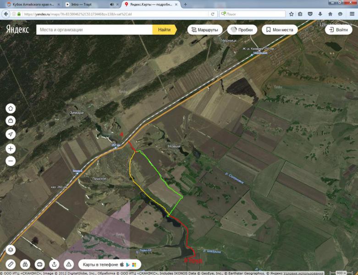The width and height of the screenshot is (358, 275).
Task: Open Мои места saved places
Action: 279,30
